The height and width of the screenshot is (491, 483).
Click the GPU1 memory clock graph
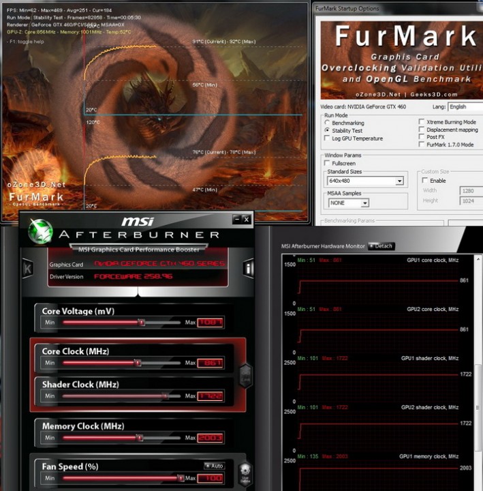(x=378, y=472)
